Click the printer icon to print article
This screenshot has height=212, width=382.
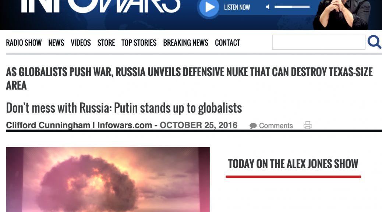click(x=308, y=125)
